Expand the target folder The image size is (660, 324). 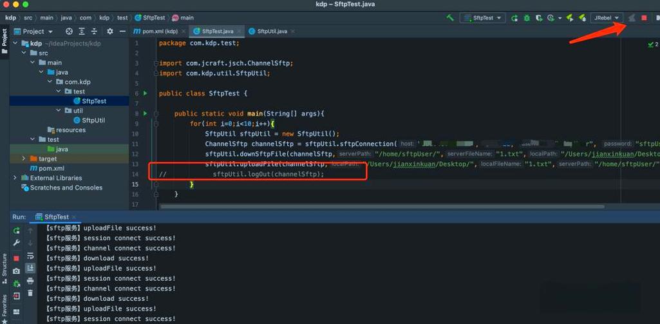[x=24, y=158]
